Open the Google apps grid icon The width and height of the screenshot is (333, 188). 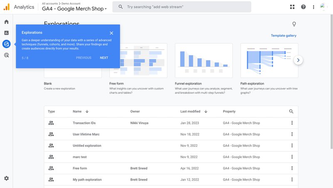pos(292,7)
